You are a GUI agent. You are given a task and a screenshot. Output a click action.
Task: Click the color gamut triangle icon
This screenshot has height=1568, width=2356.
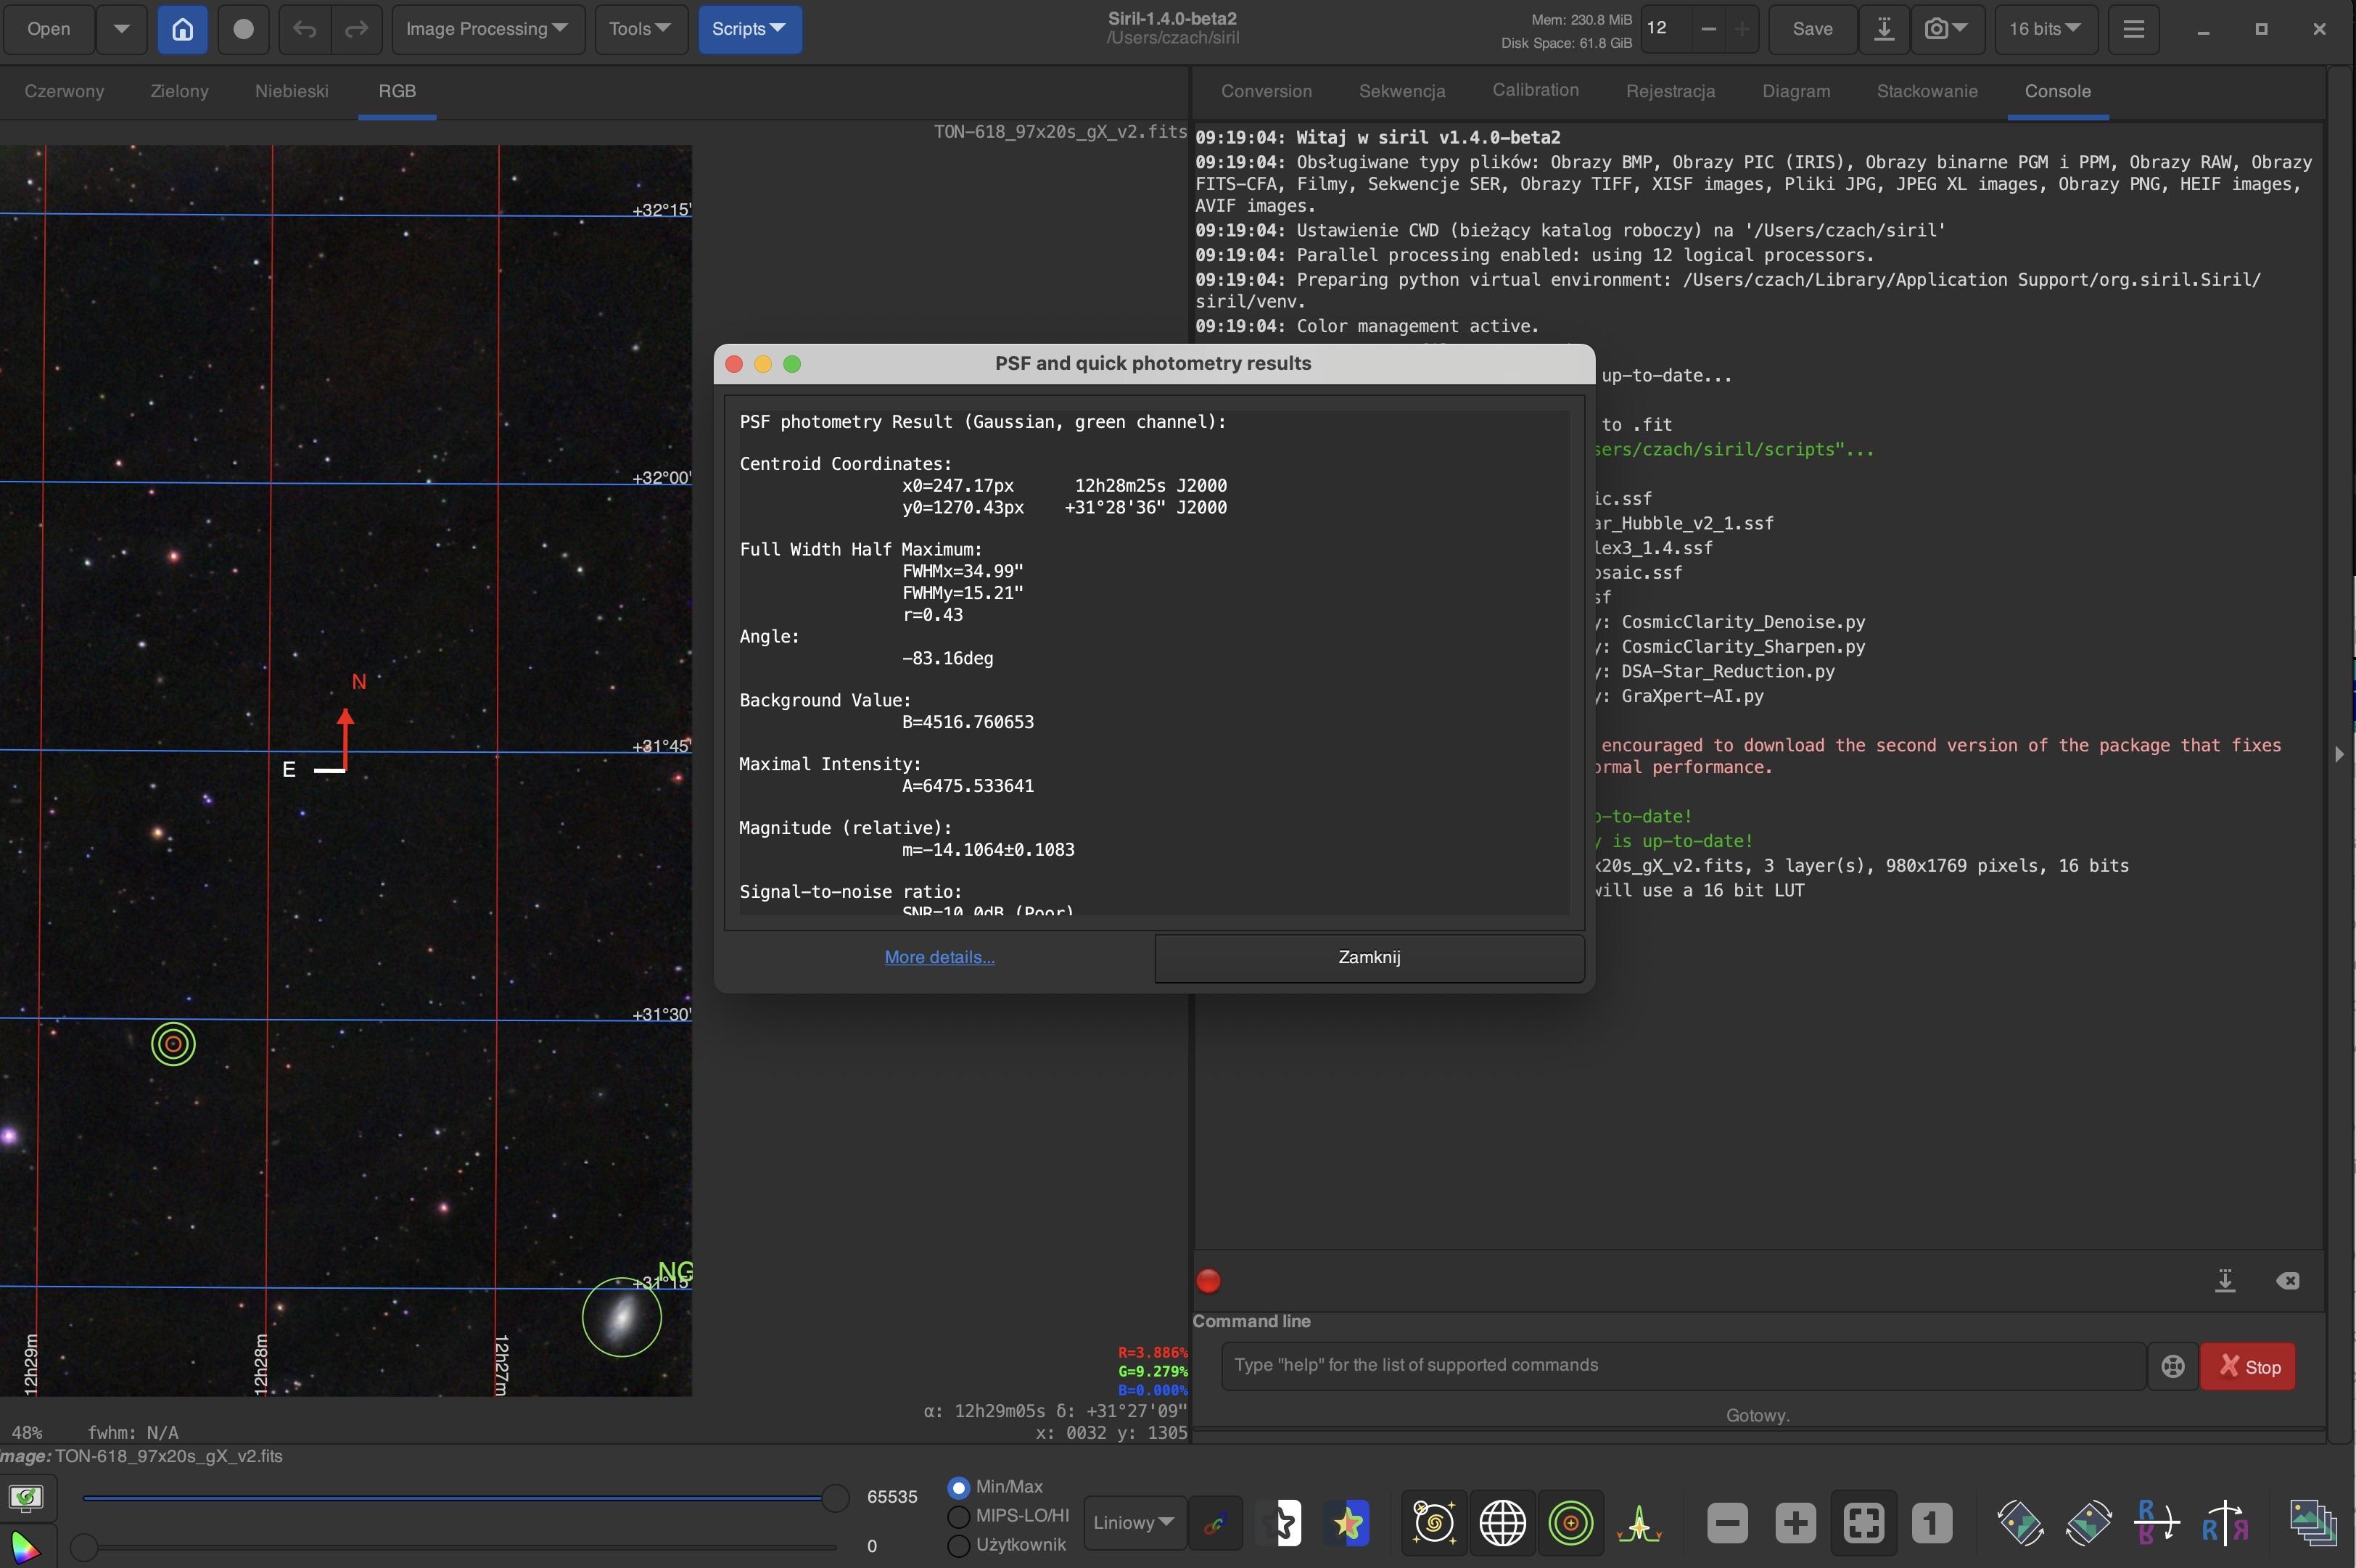(26, 1546)
